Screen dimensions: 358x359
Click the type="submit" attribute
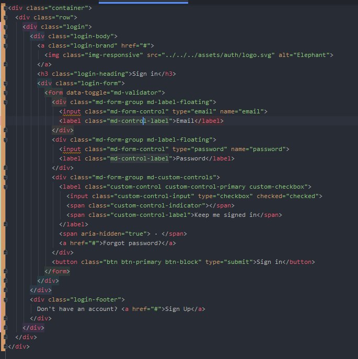pos(229,262)
